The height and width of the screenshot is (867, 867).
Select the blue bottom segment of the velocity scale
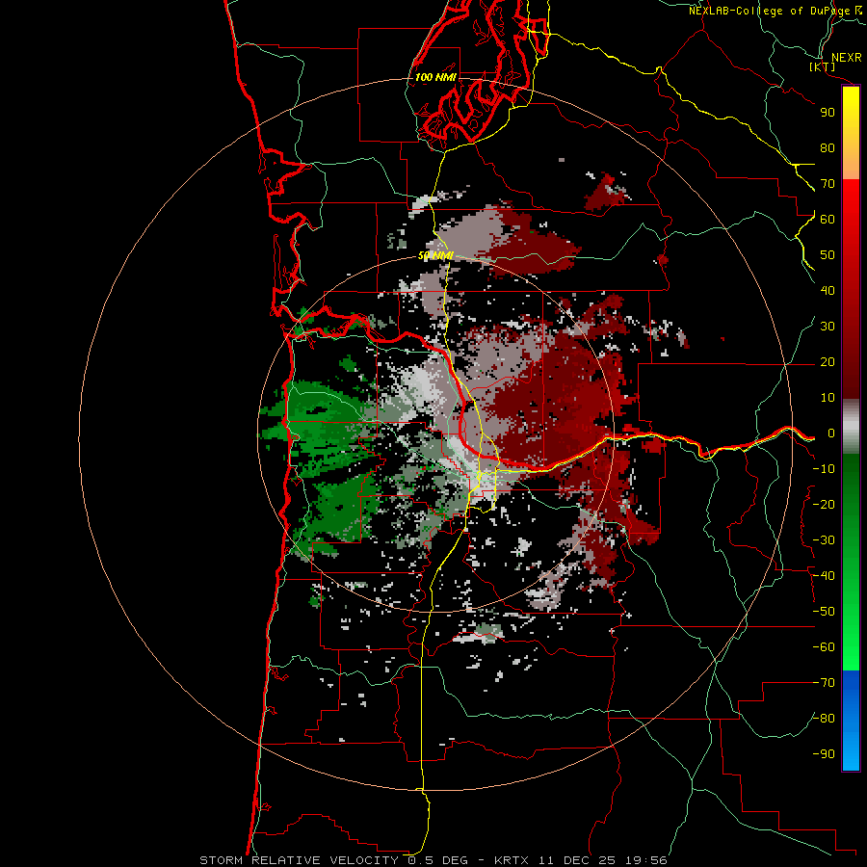point(851,720)
